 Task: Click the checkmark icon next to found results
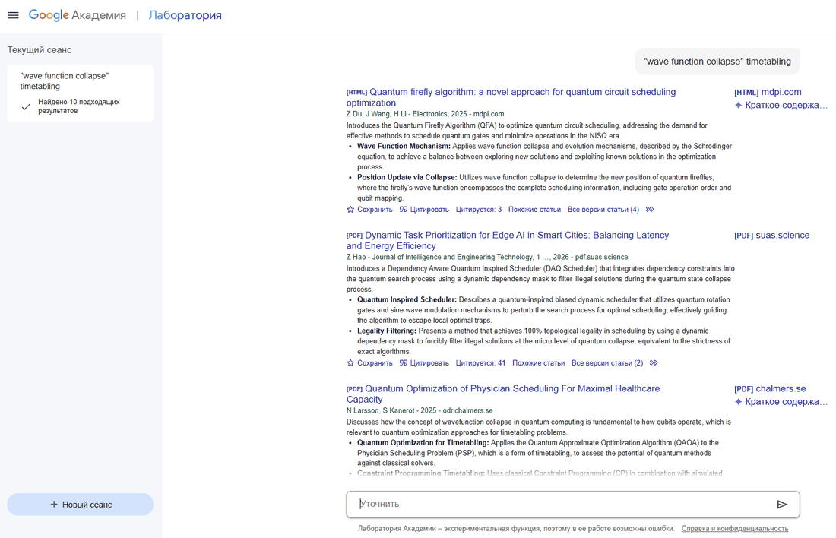26,106
